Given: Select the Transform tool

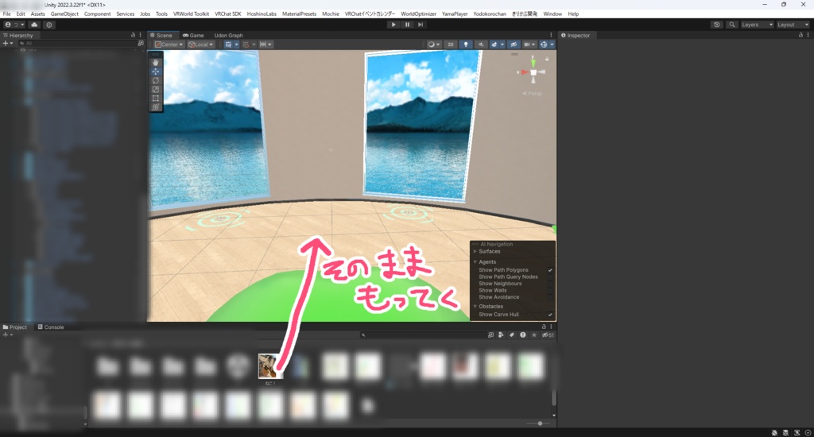Looking at the screenshot, I should click(155, 107).
